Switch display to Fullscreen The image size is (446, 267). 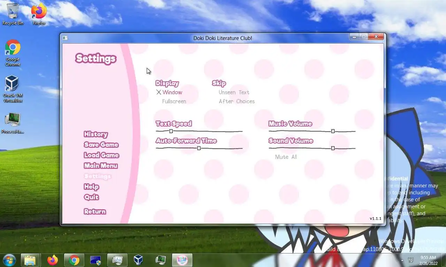174,102
